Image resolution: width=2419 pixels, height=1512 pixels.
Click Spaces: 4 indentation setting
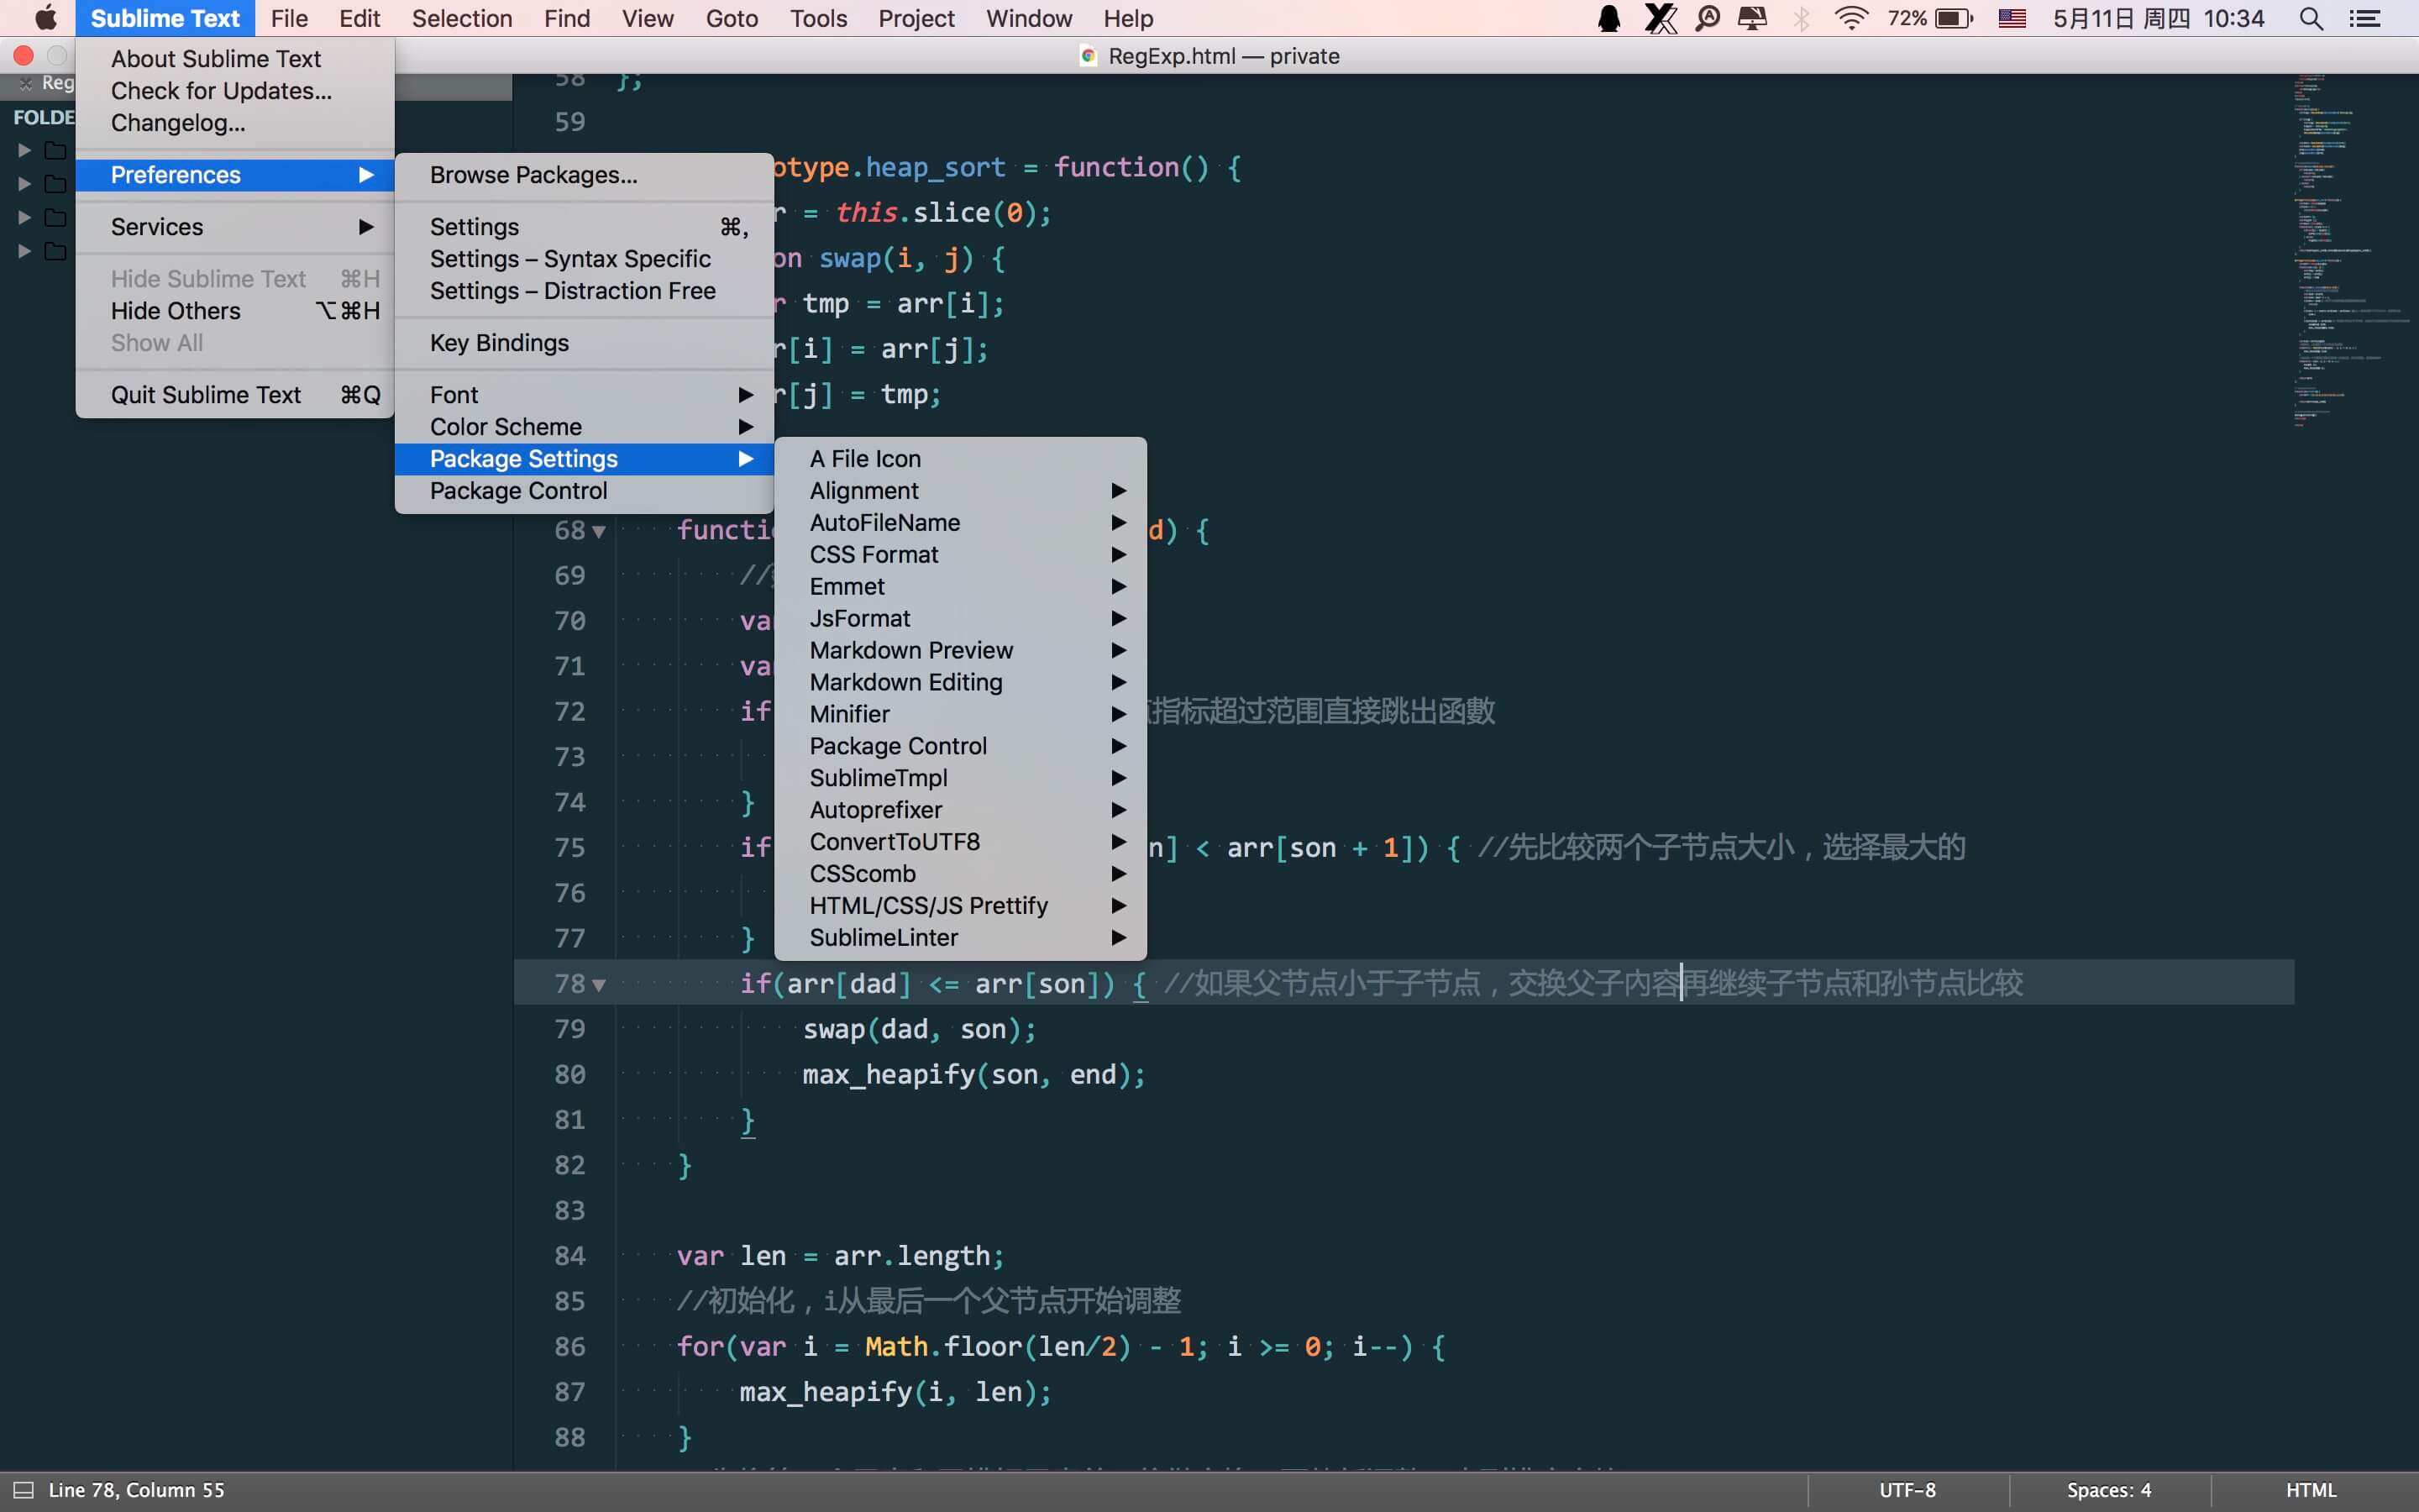2109,1490
